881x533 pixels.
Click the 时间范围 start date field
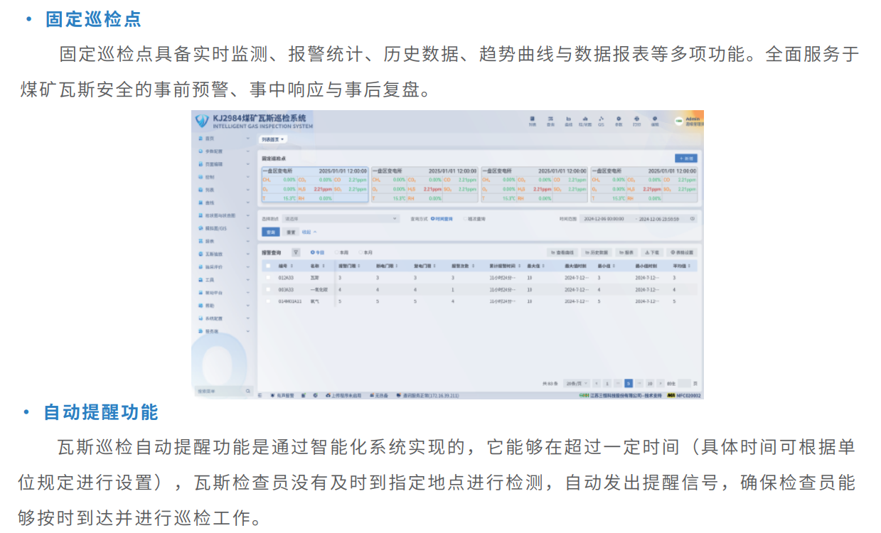point(604,219)
